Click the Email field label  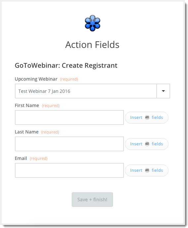point(21,158)
